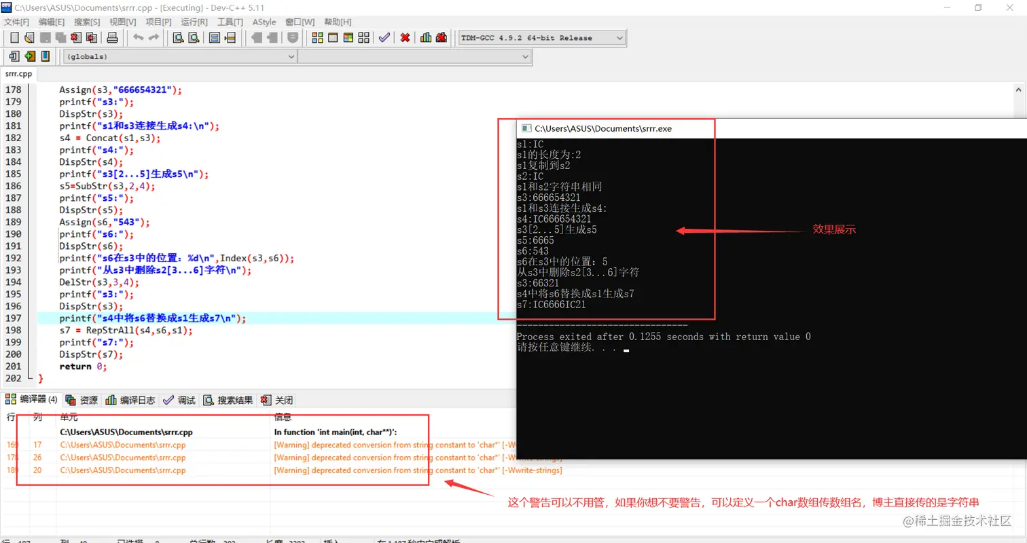Switch to the 资源 tab
This screenshot has height=543, width=1027.
pos(82,400)
